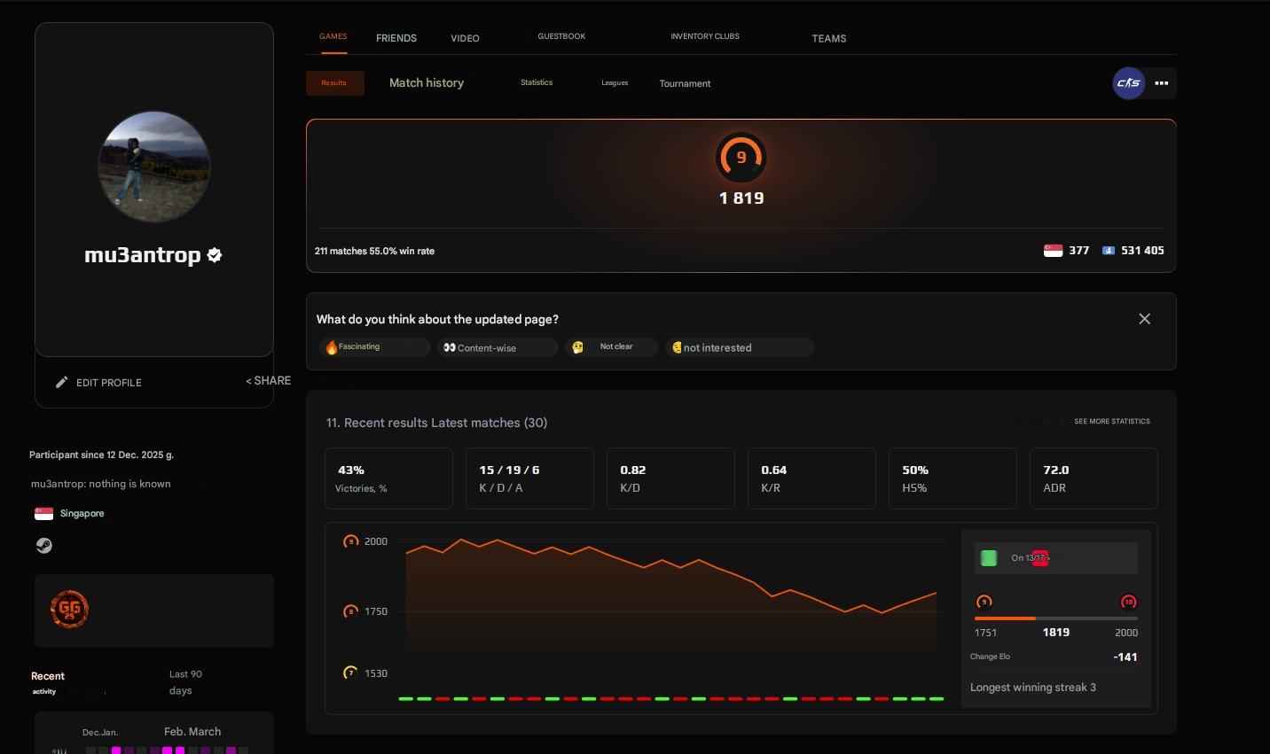1270x754 pixels.
Task: Click the GG anniversary emblem in the sidebar
Action: coord(70,610)
